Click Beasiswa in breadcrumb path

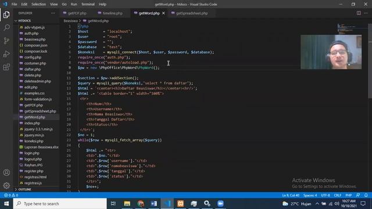70,21
